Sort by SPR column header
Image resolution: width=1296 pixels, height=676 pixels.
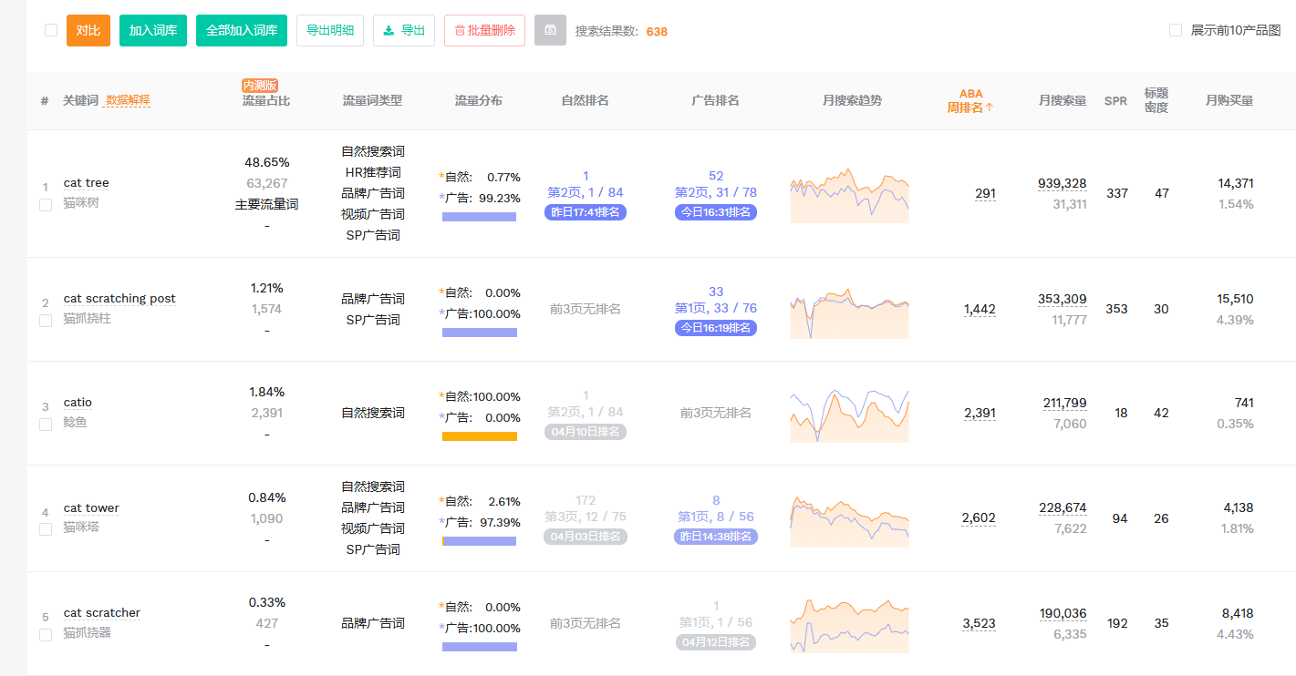coord(1115,100)
